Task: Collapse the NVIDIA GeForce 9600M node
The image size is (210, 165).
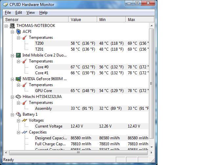Action: click(x=12, y=79)
